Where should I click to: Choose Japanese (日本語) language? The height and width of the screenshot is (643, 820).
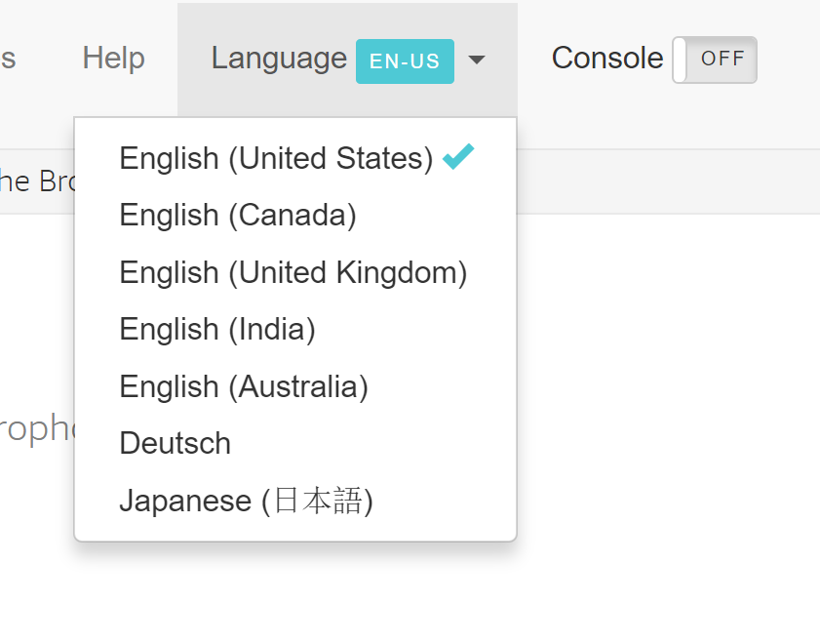(x=246, y=502)
